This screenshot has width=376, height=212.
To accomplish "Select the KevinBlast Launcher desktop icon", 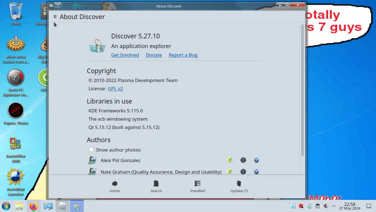I will point(16,182).
